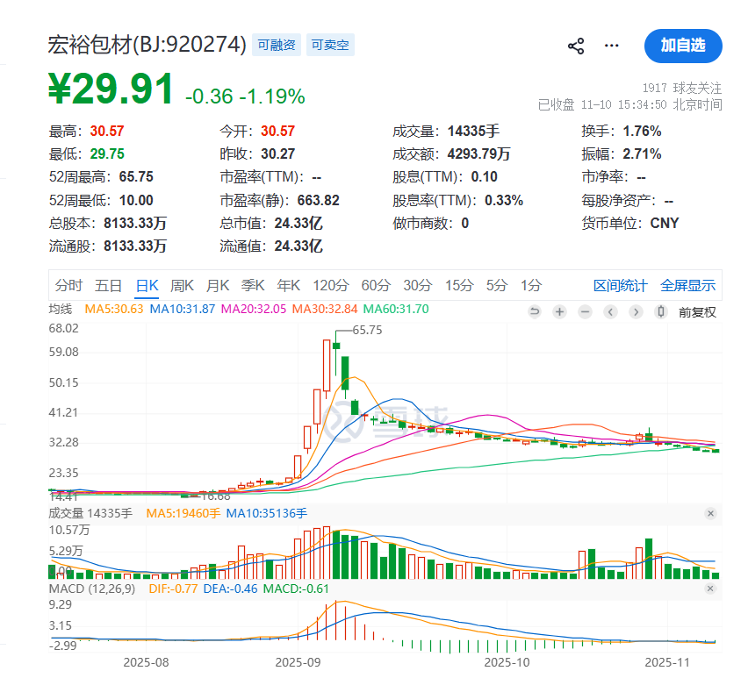Select the 月K monthly tab

[x=217, y=285]
